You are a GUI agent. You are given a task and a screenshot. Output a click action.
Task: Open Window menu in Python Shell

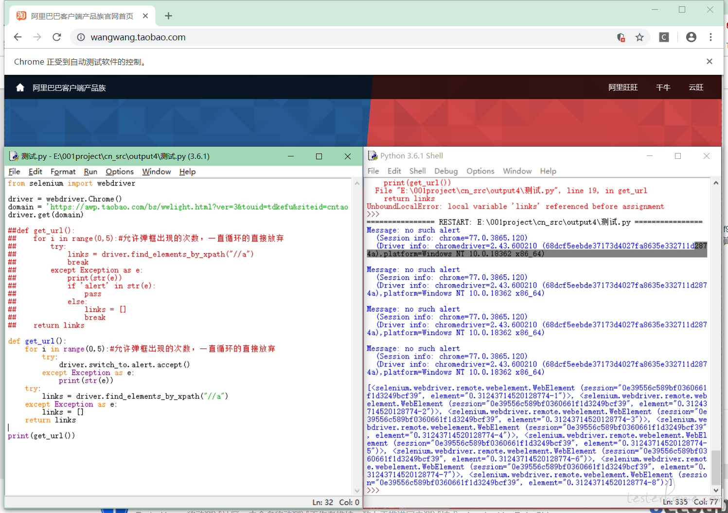517,171
